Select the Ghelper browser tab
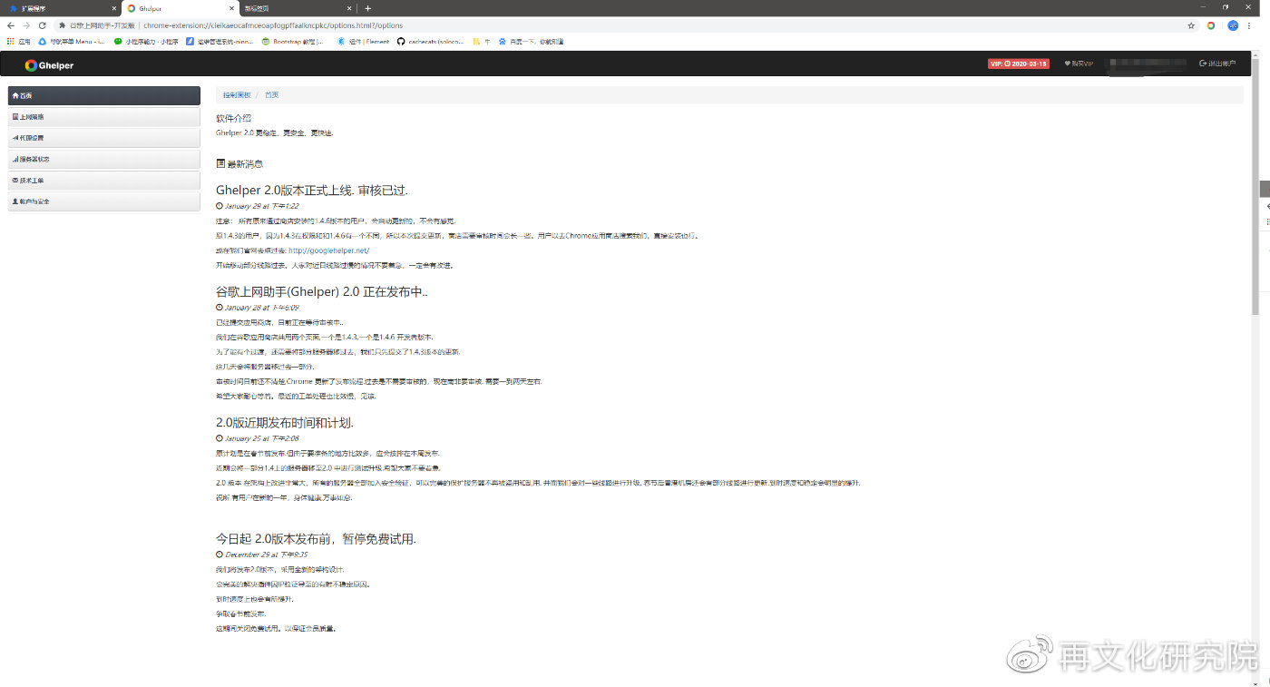The width and height of the screenshot is (1270, 687). pyautogui.click(x=179, y=8)
